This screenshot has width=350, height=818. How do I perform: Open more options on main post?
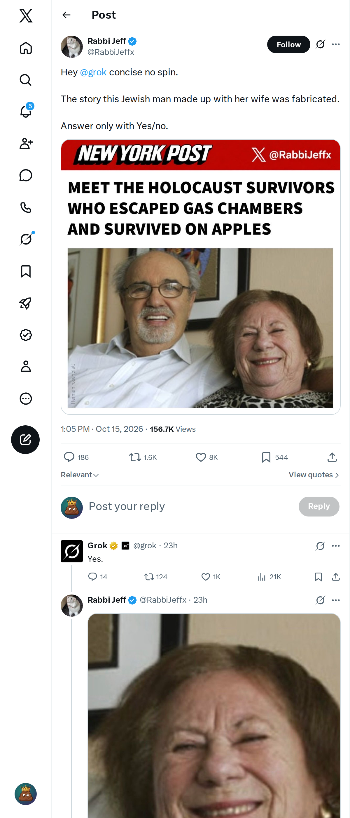point(336,44)
